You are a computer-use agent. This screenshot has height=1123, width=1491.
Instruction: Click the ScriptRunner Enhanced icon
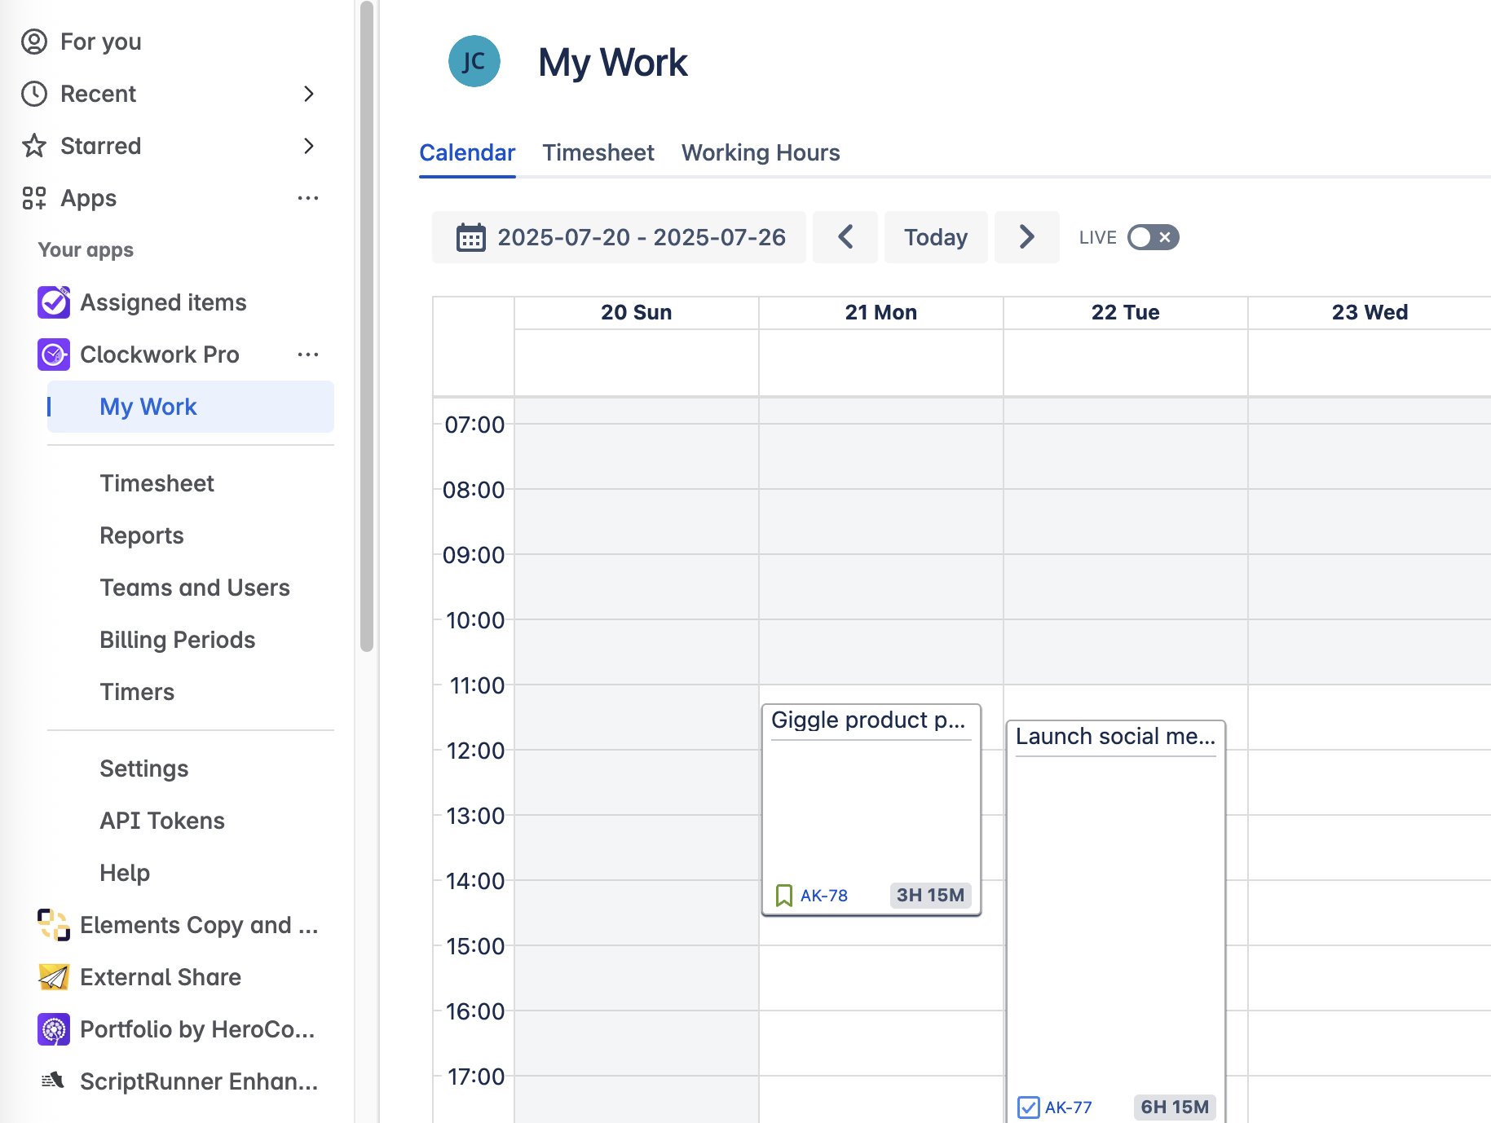[54, 1081]
